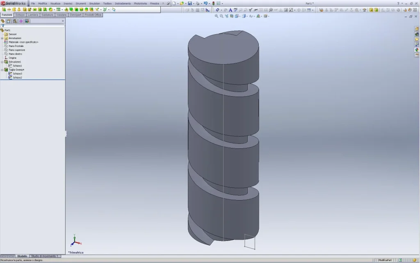Click the Reference Geometry icon in features toolbar
Screen dimensions: 420x263
97,9
